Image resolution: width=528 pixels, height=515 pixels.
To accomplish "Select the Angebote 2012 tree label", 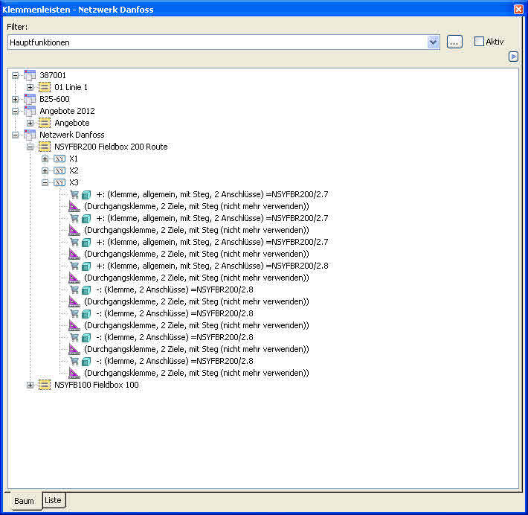I will 68,111.
